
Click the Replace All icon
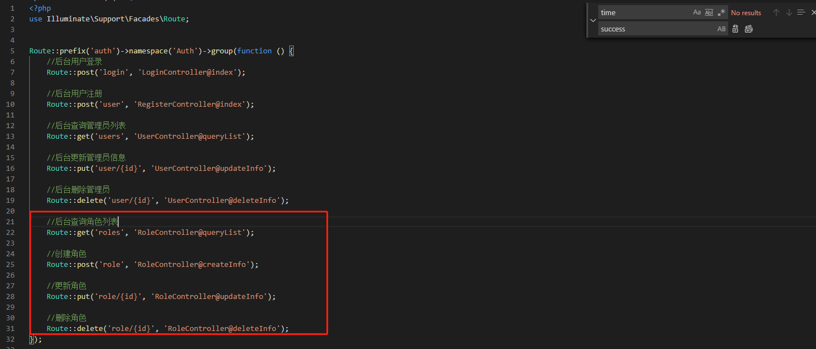748,29
